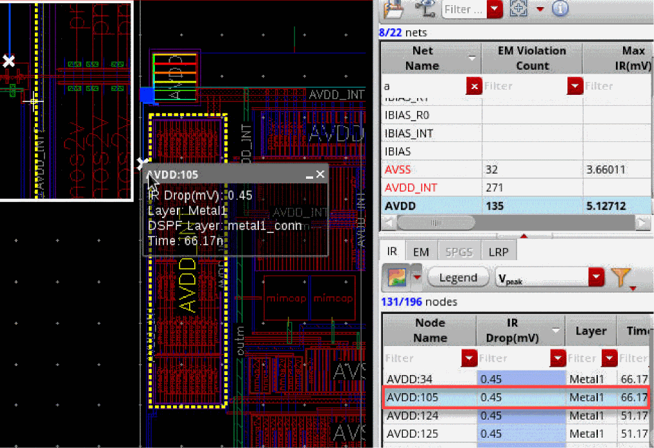Viewport: 654px width, 448px height.
Task: Click the net hierarchy view icon
Action: (424, 8)
